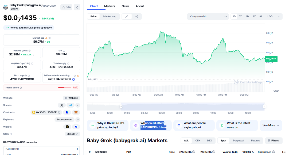Filter markets by CEX
The image size is (289, 155).
(x=198, y=141)
